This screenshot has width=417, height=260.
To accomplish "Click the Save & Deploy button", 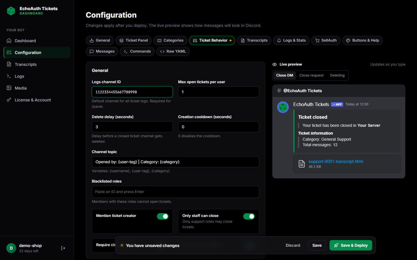I will pos(351,245).
